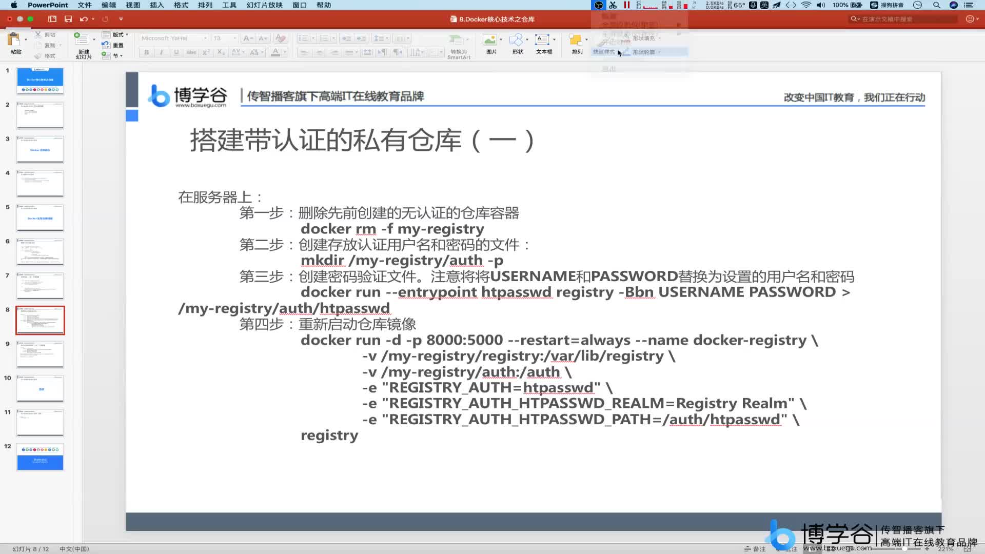Open the 幻灯片放映 (Slide Show) menu
Screen dimensions: 985x554
pyautogui.click(x=264, y=5)
